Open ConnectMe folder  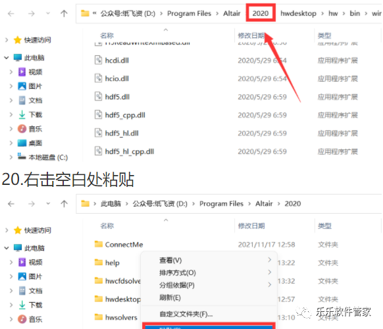(124, 245)
